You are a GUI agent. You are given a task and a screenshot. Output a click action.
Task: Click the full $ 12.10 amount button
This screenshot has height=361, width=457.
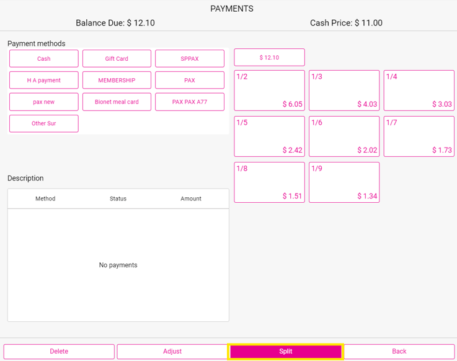coord(269,58)
